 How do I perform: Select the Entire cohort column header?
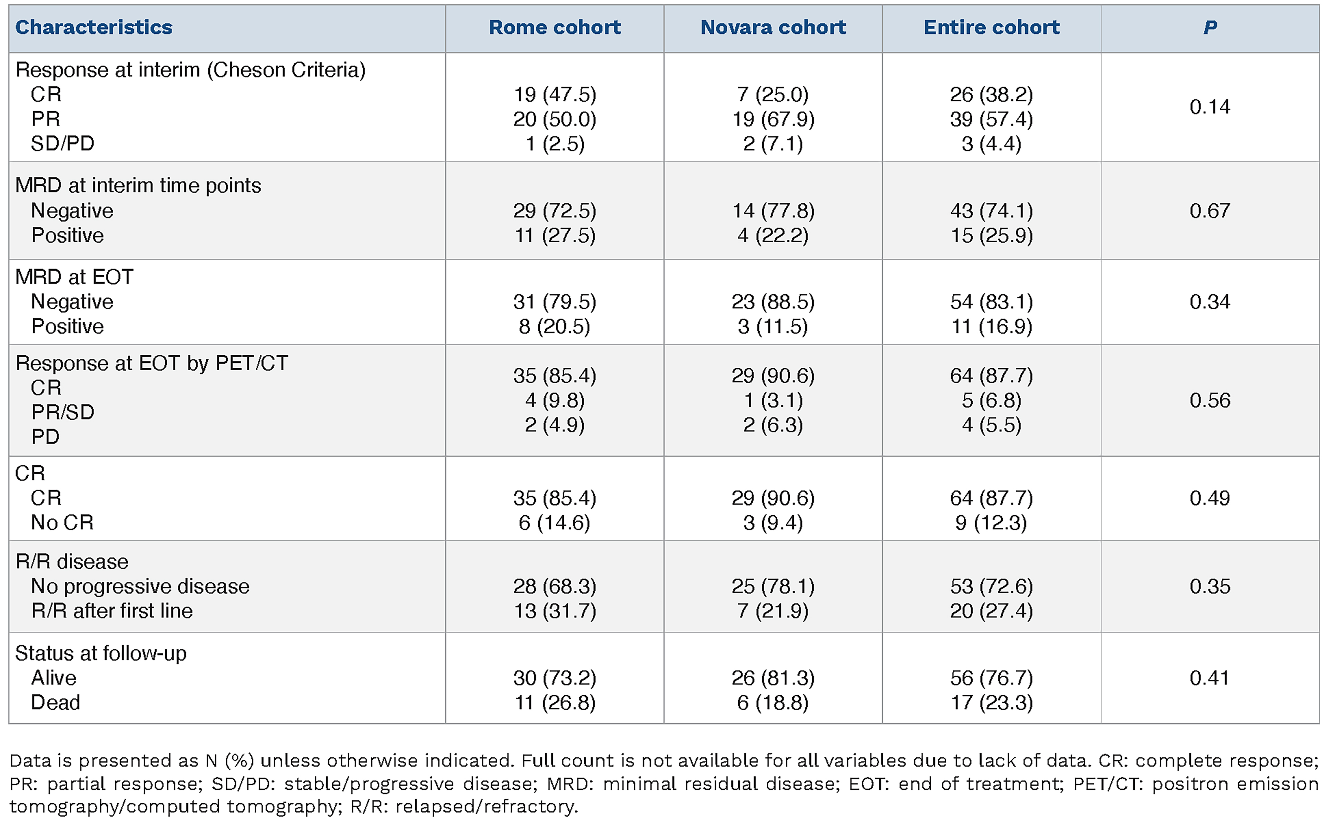[992, 28]
